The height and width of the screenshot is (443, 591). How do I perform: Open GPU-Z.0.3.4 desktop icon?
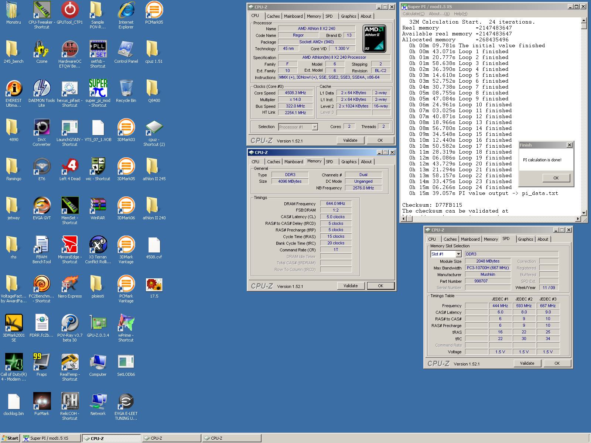tap(98, 323)
